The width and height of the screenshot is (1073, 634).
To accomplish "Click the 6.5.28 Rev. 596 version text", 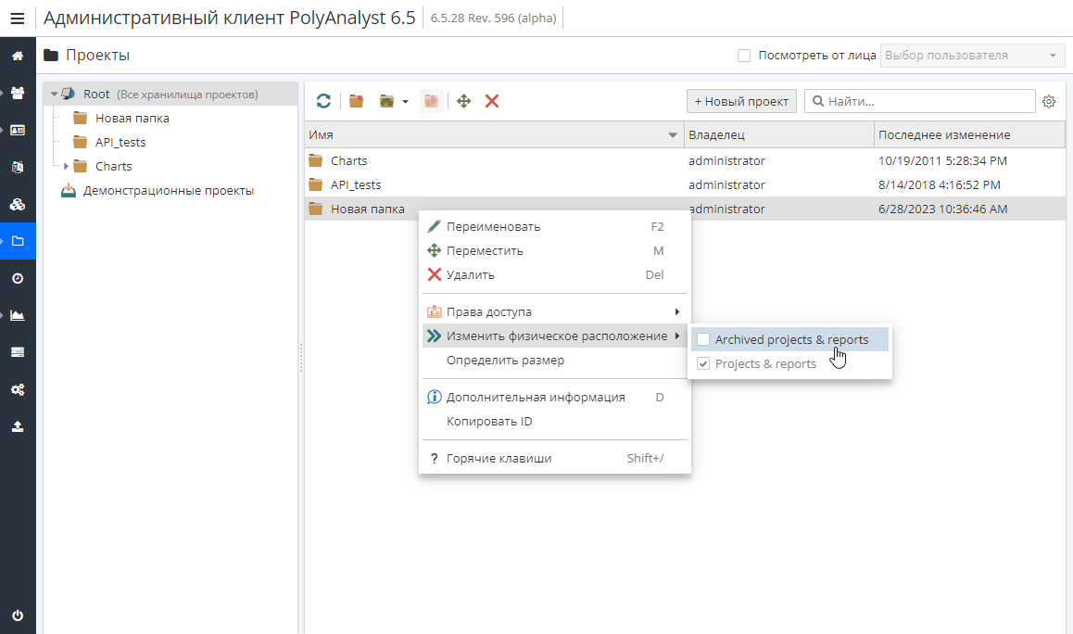I will (x=493, y=19).
